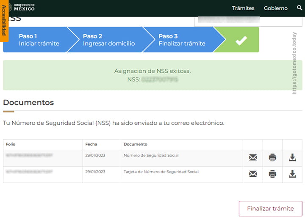Email the Tarjeta de Número de Seguridad Social

pyautogui.click(x=253, y=174)
